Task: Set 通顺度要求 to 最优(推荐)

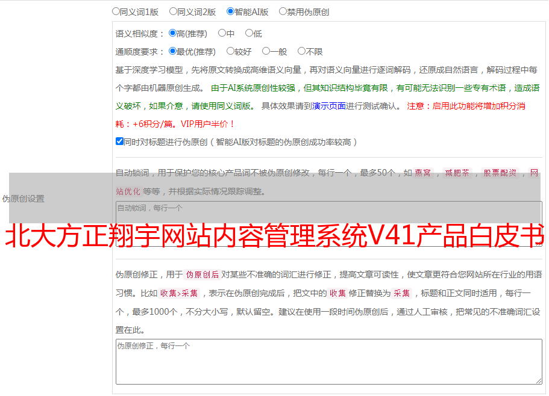Action: (172, 51)
